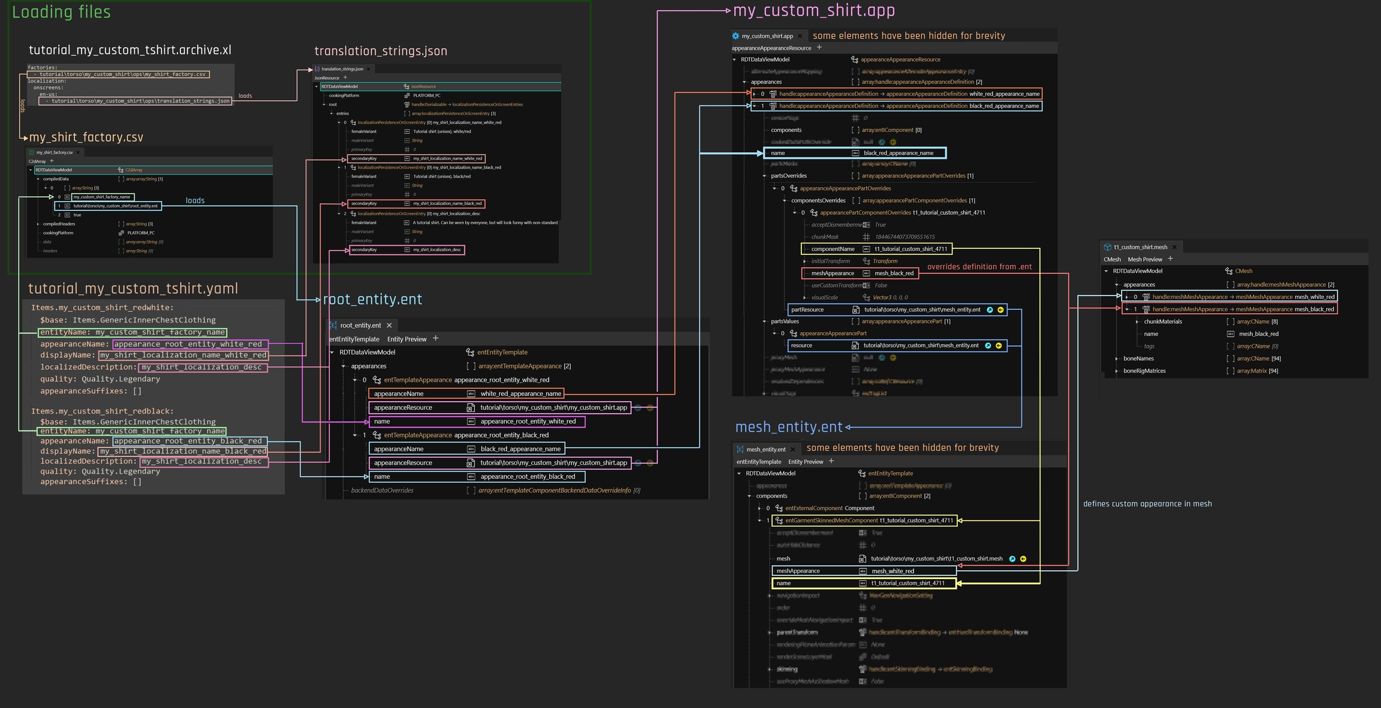Screen dimensions: 1381x708
Task: Expand mesh_white_red appearance handle in mesh file
Action: [1127, 297]
